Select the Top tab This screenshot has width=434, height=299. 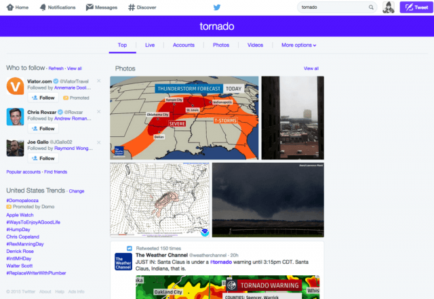[x=122, y=45]
